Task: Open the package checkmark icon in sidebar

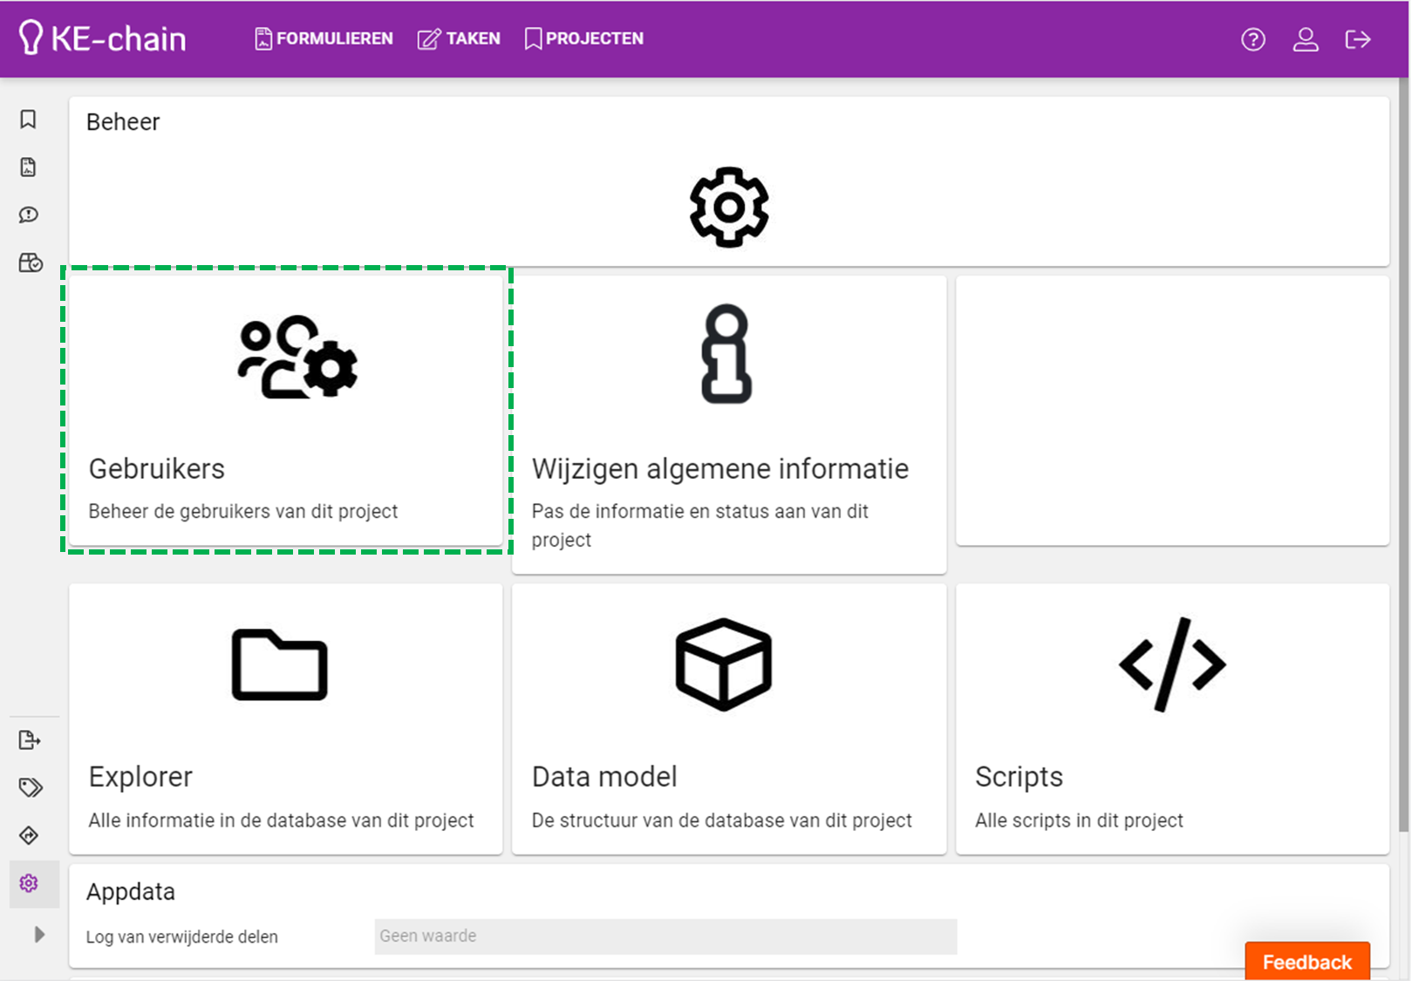Action: tap(30, 262)
